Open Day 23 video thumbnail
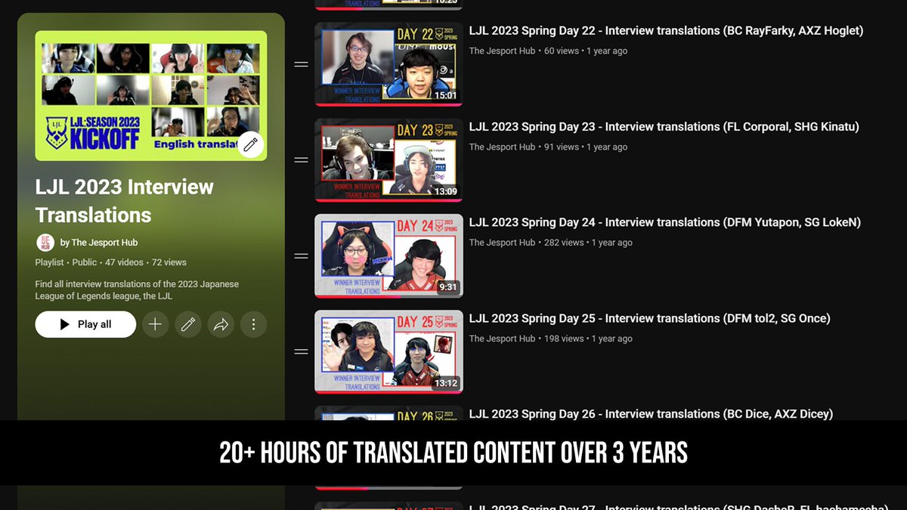The height and width of the screenshot is (510, 907). click(388, 160)
